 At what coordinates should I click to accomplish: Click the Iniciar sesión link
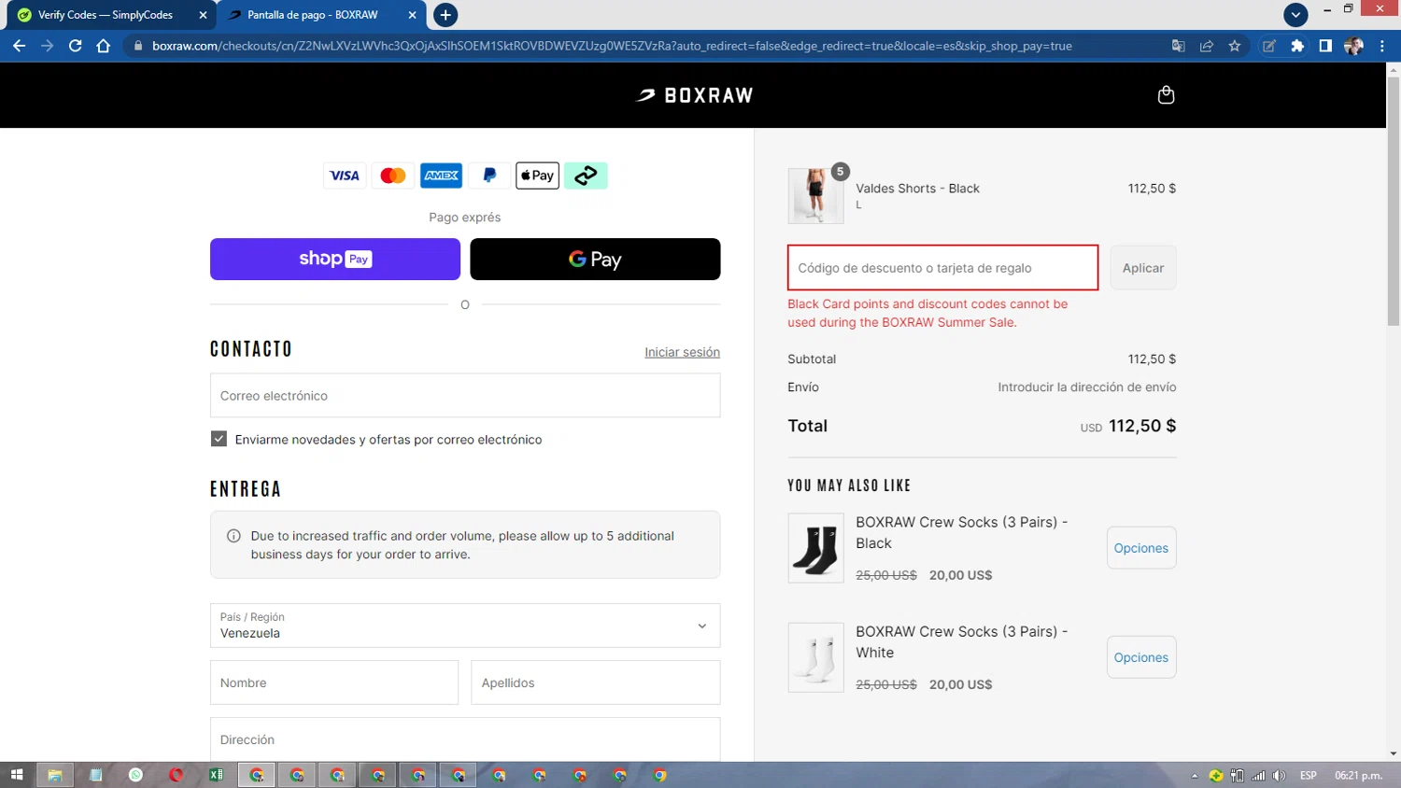click(682, 352)
